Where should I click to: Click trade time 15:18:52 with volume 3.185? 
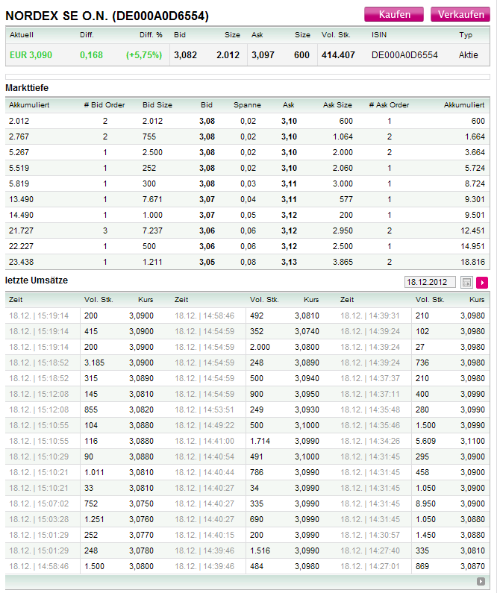pos(39,363)
